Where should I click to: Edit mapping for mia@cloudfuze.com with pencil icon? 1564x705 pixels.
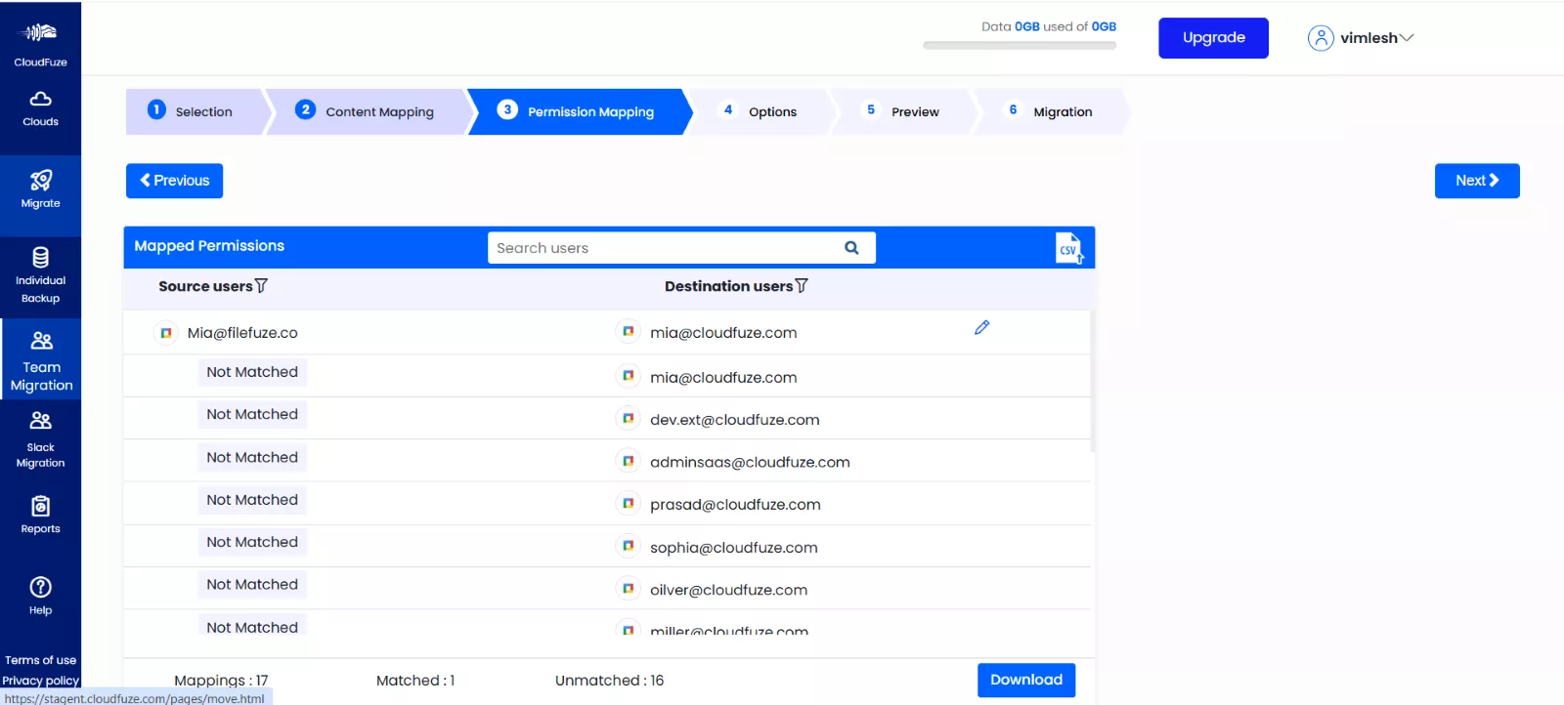[982, 328]
